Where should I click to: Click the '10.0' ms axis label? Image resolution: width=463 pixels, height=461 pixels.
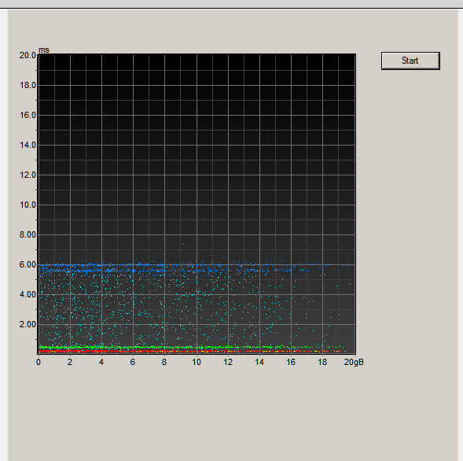28,205
